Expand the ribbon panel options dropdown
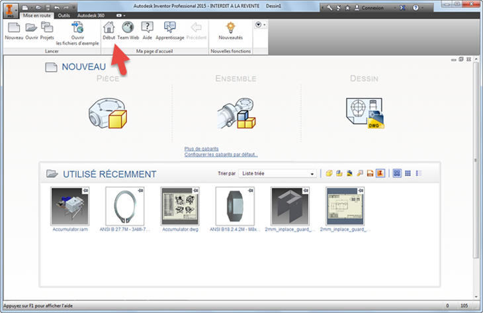The width and height of the screenshot is (483, 313). (x=260, y=24)
